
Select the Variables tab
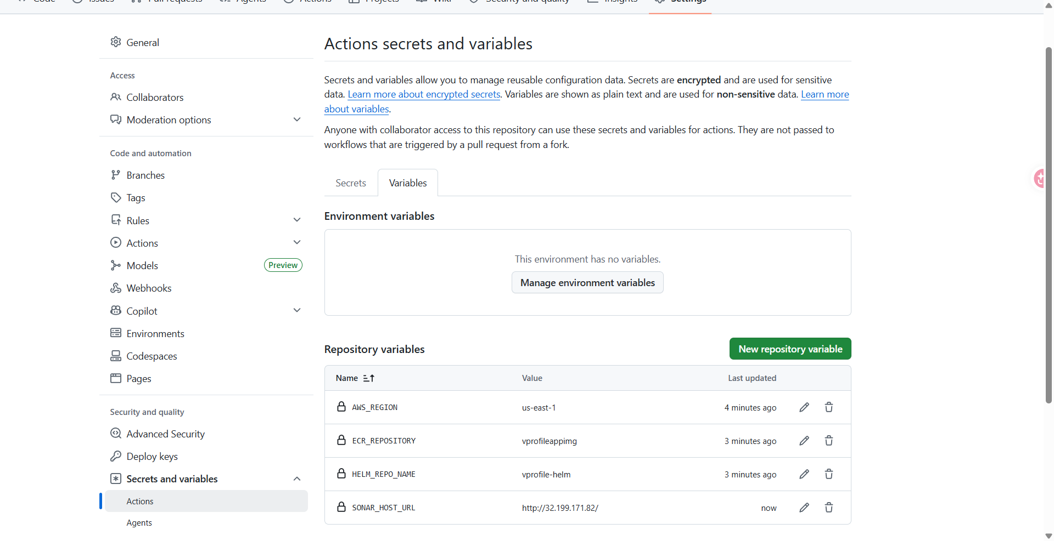[408, 183]
